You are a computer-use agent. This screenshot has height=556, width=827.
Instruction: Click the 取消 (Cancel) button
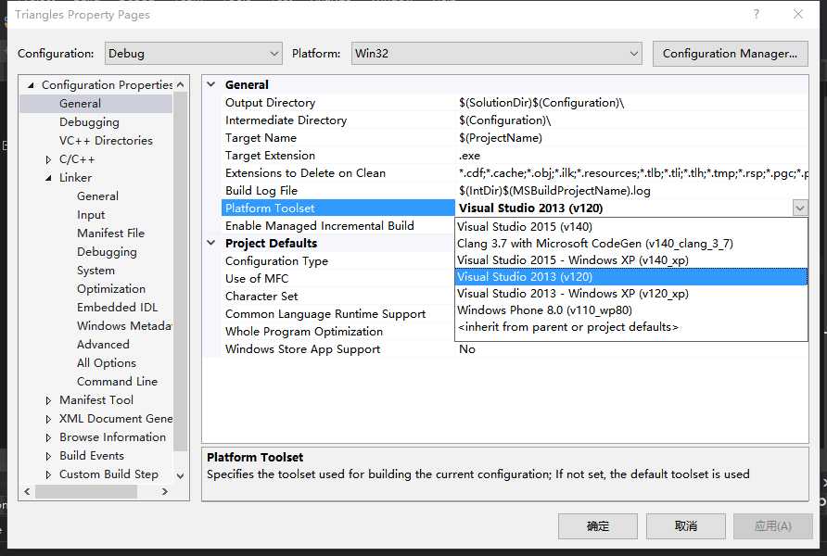click(x=686, y=526)
